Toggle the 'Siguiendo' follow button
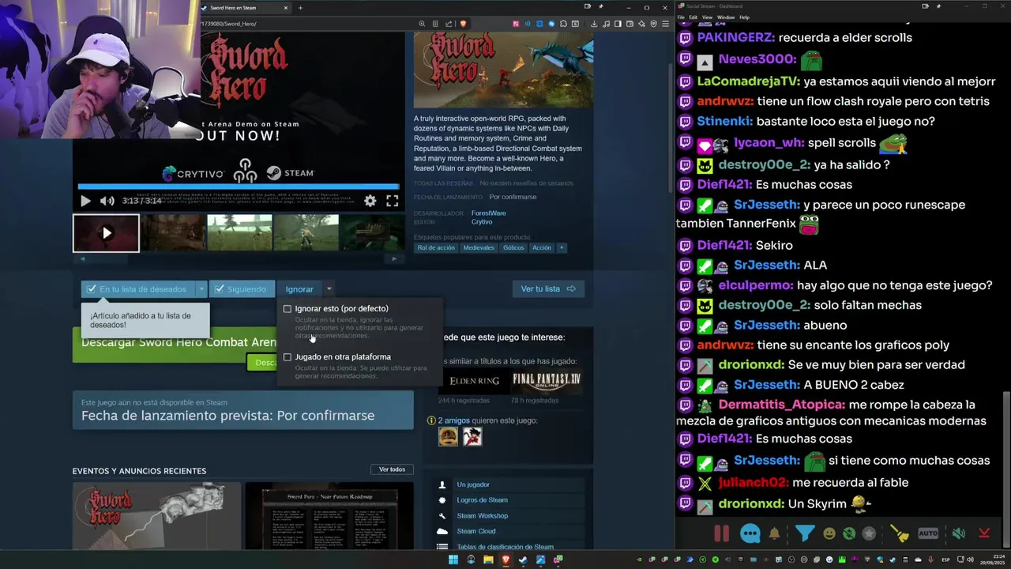This screenshot has width=1011, height=569. [242, 289]
